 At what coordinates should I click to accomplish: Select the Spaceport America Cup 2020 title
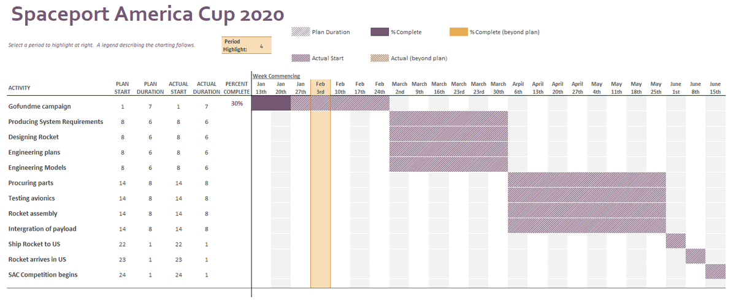click(148, 14)
